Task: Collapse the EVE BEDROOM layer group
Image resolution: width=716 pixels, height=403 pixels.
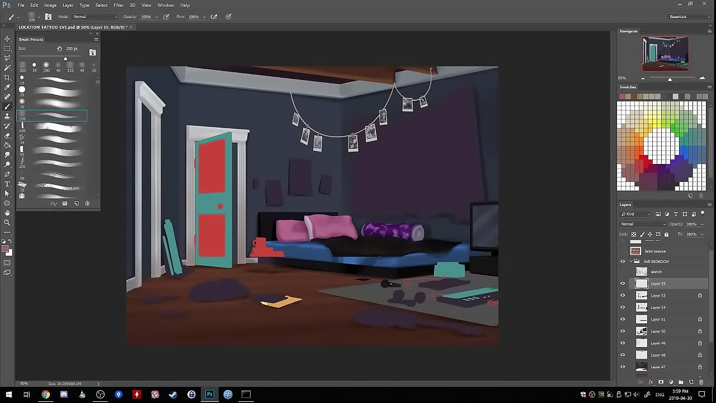Action: [631, 261]
